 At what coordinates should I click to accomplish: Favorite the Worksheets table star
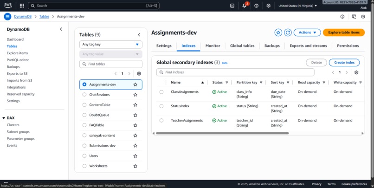point(135,166)
